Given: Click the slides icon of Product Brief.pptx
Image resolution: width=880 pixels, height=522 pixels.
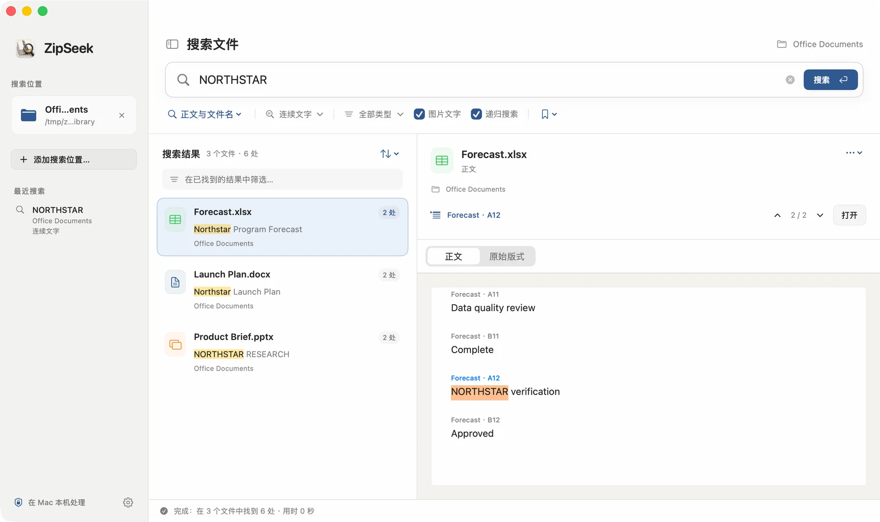Looking at the screenshot, I should pyautogui.click(x=175, y=345).
